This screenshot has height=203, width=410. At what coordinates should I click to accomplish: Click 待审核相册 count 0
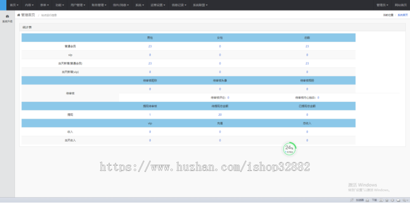coord(307,89)
